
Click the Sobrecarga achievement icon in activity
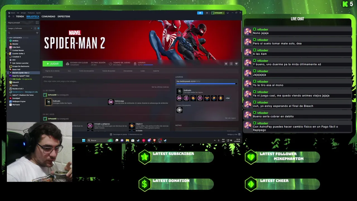click(111, 102)
